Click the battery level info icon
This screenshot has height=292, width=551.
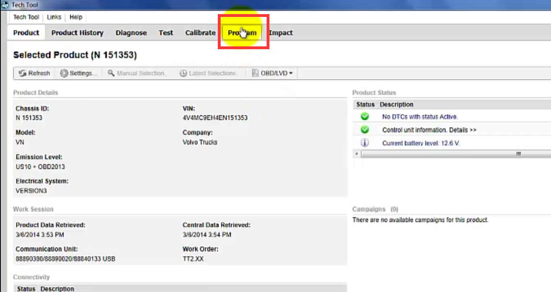click(x=364, y=142)
